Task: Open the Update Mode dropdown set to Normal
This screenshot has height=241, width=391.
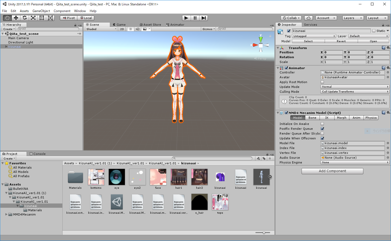Action: [x=354, y=87]
